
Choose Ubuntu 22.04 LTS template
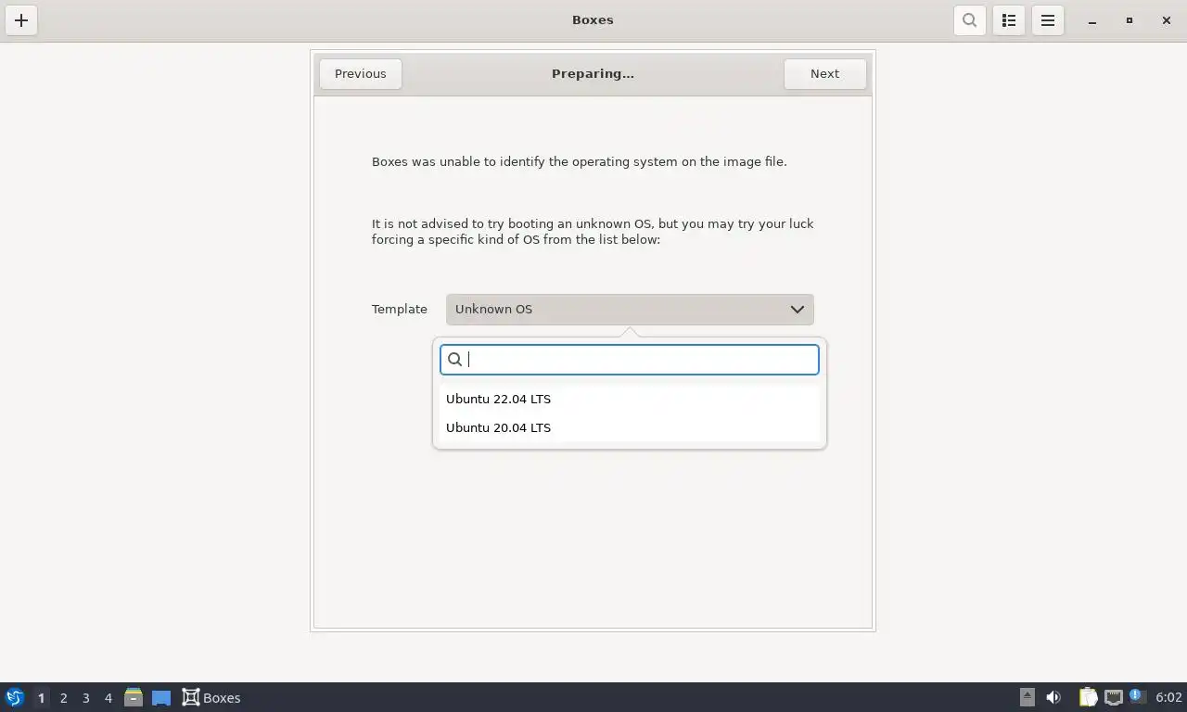click(630, 399)
